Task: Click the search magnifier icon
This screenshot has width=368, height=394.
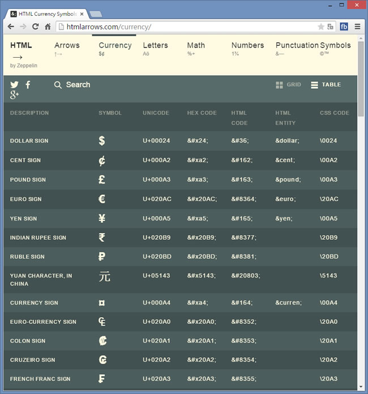Action: click(x=58, y=85)
